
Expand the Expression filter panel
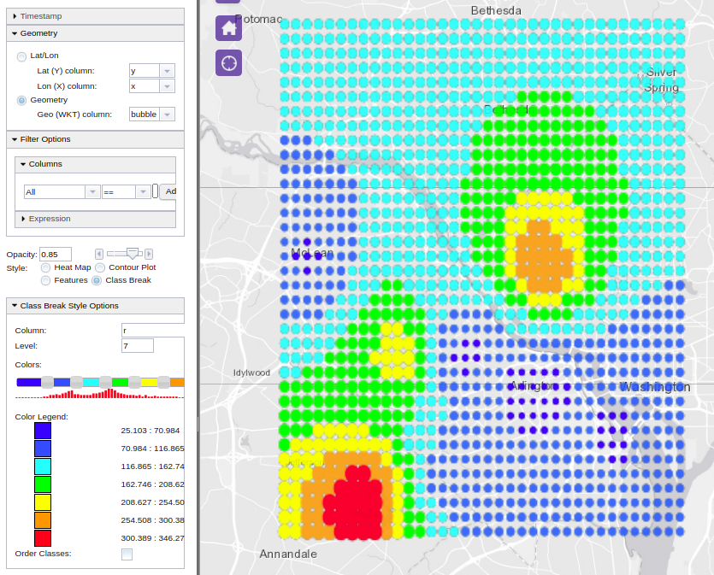pos(24,219)
